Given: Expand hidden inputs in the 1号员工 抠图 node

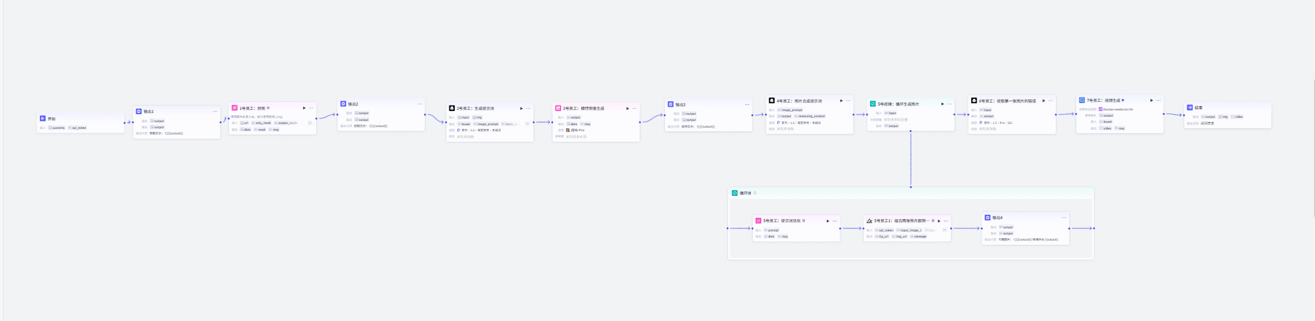Looking at the screenshot, I should pos(309,123).
